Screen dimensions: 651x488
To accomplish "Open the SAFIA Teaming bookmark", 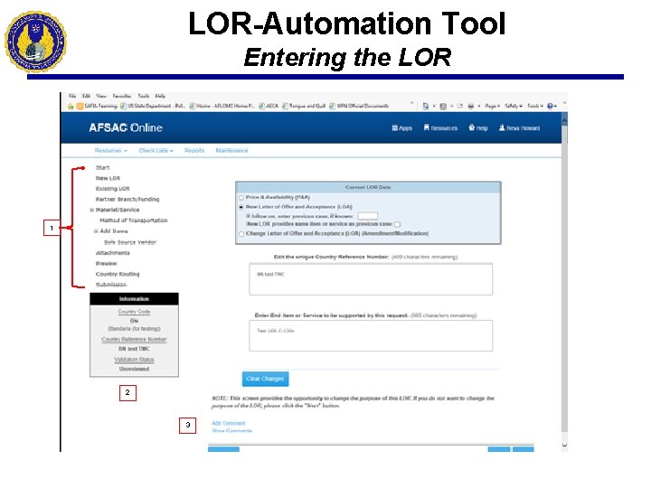I will tap(97, 107).
